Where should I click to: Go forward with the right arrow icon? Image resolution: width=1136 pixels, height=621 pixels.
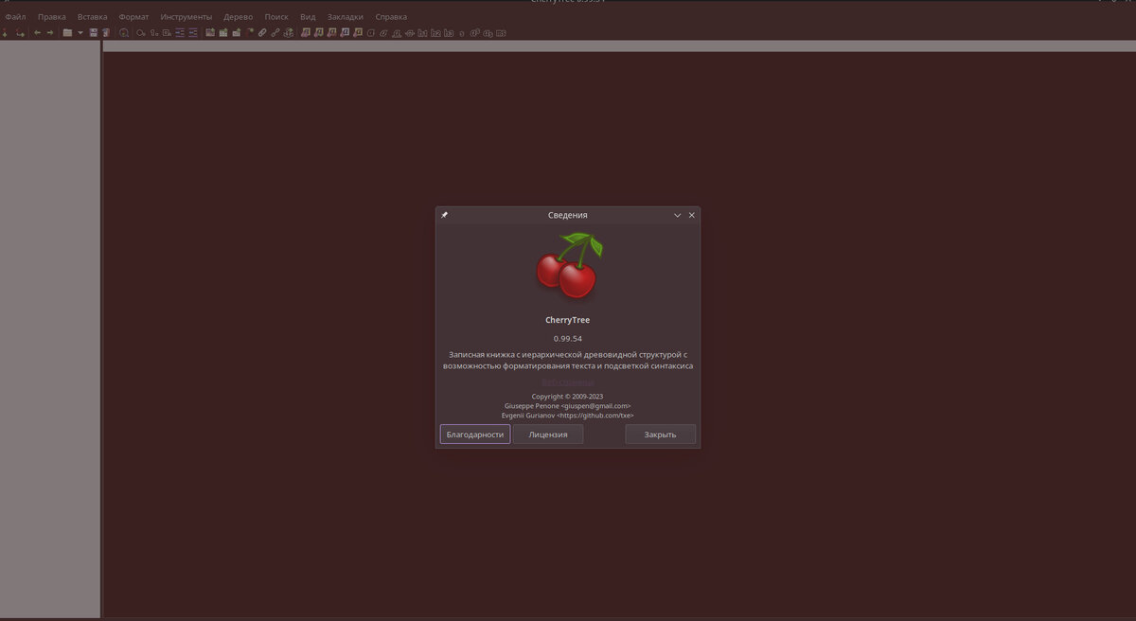(49, 33)
